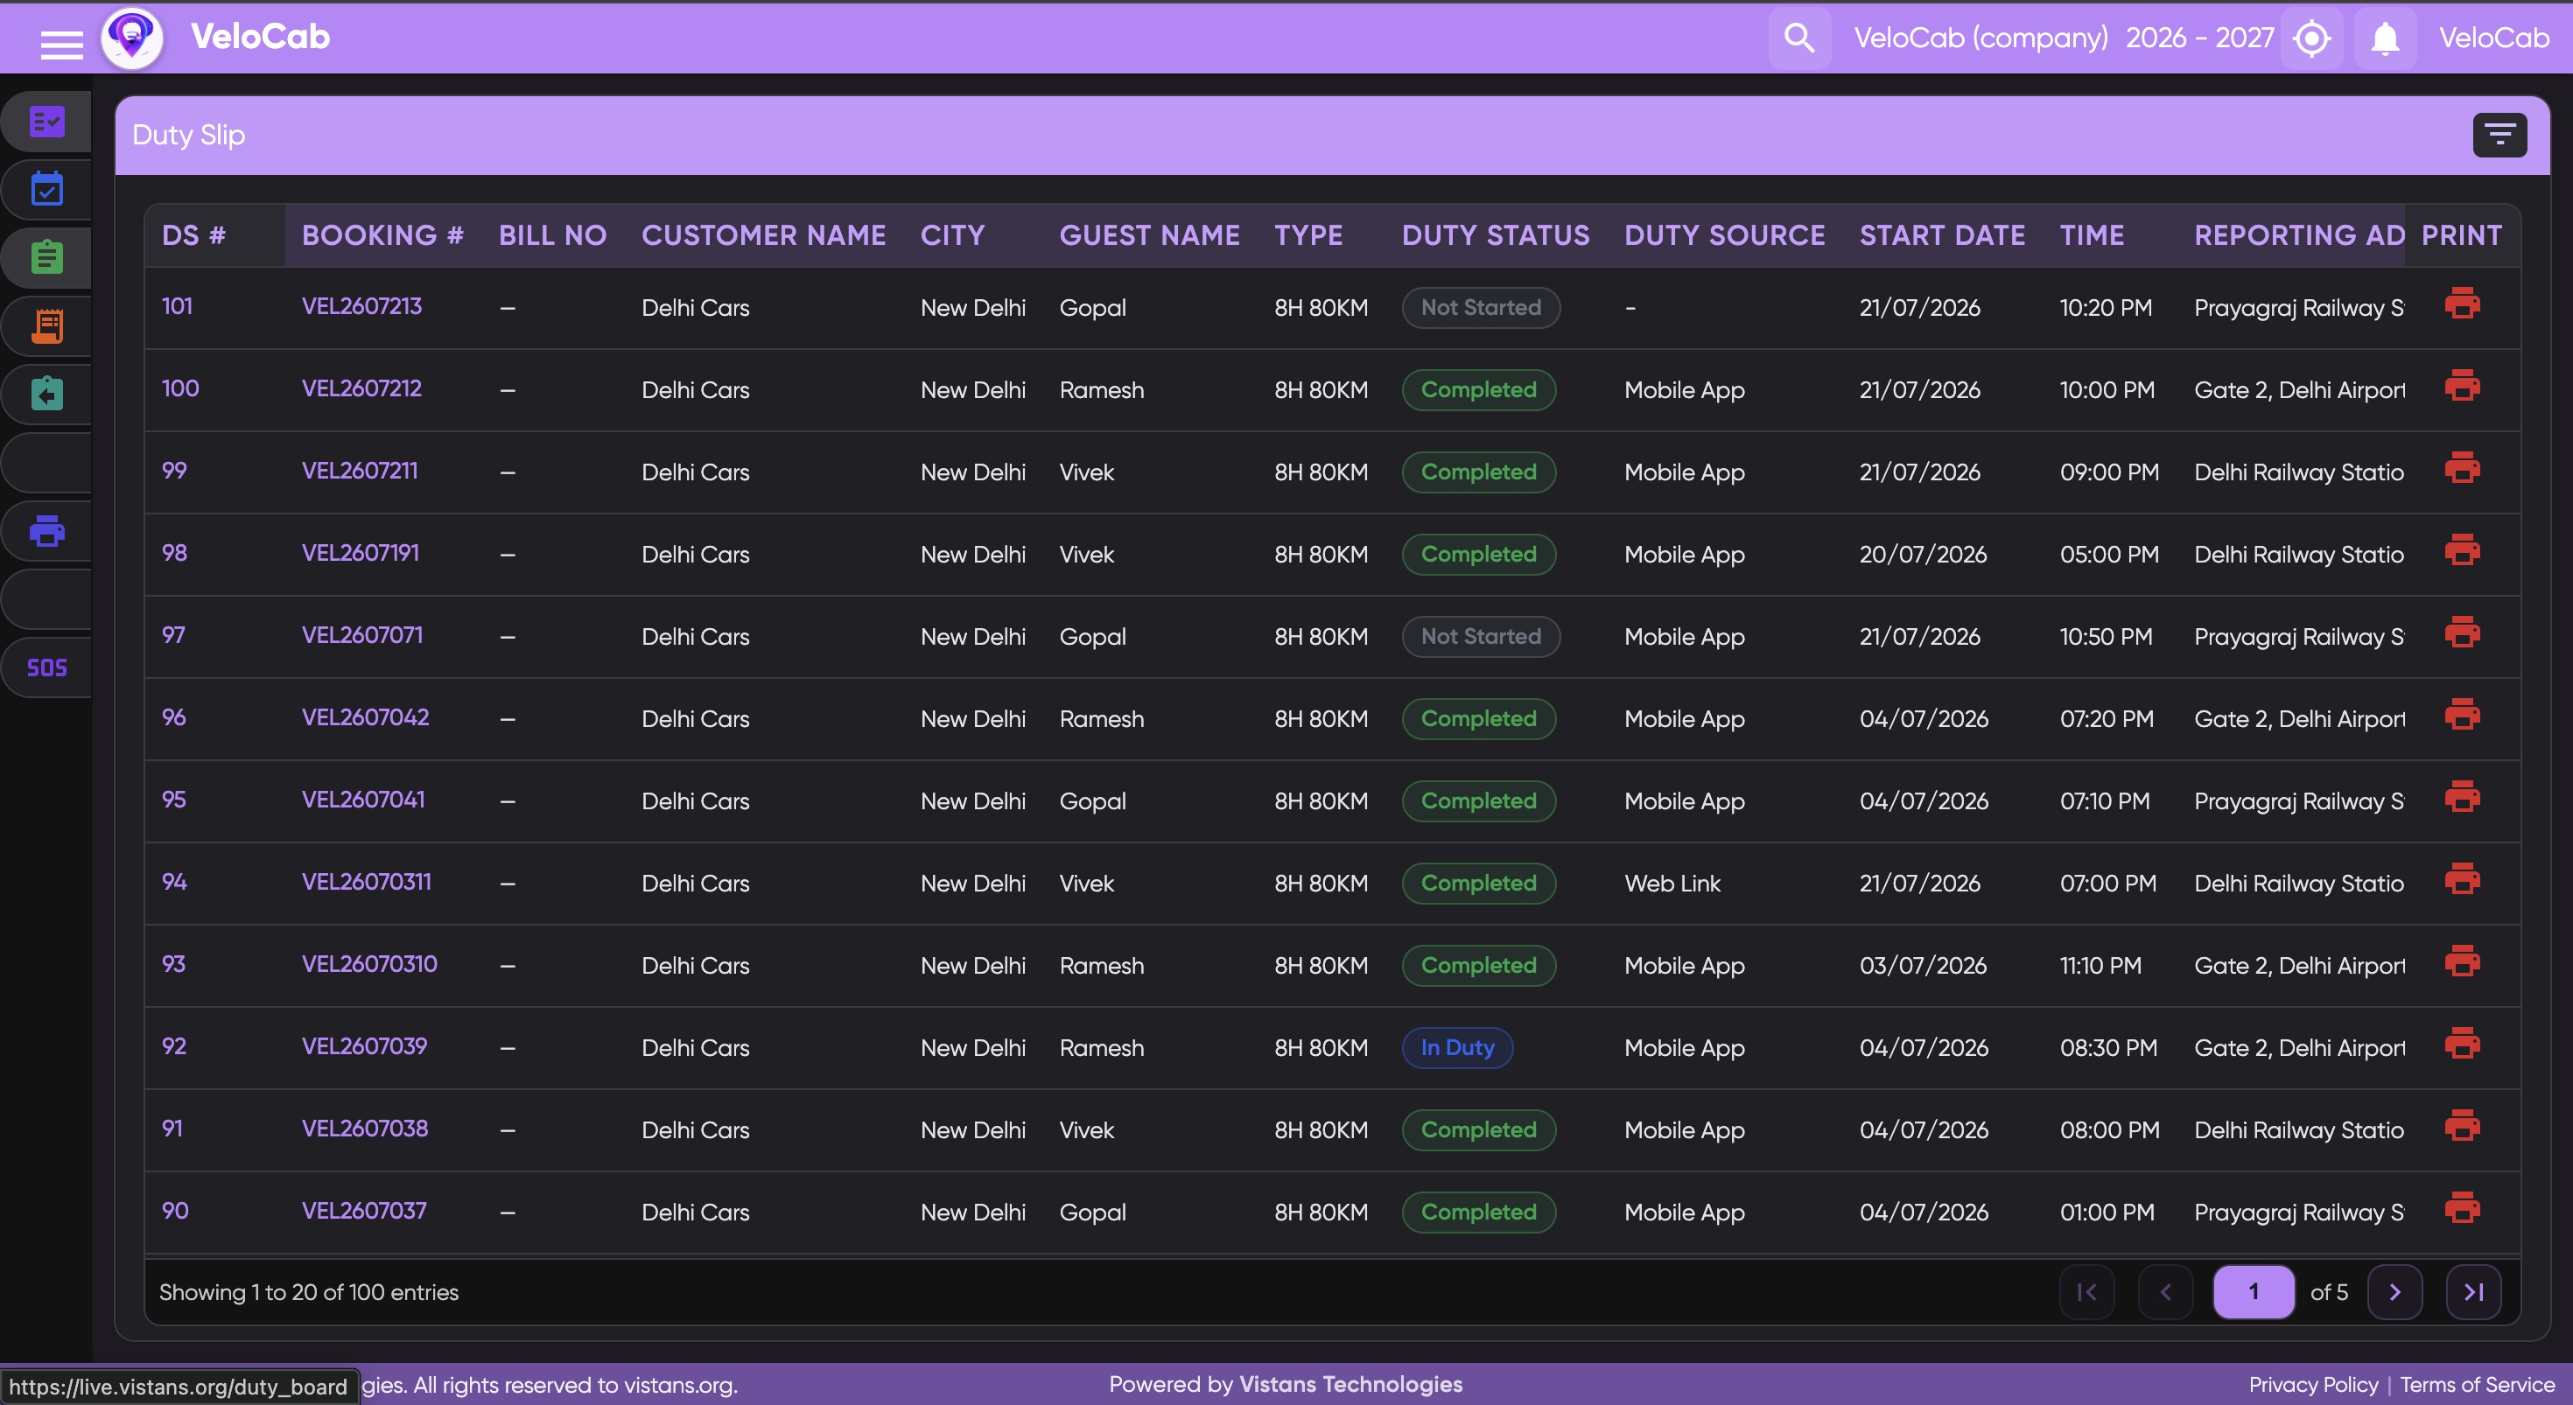Print duty slip 101
The width and height of the screenshot is (2573, 1405).
pos(2461,304)
